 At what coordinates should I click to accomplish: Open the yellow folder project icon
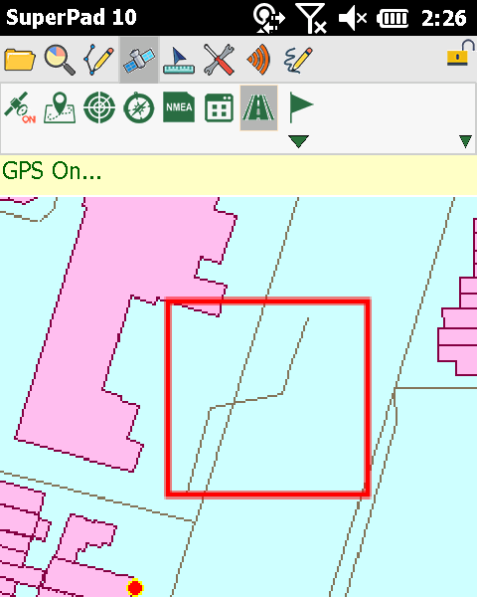[x=20, y=60]
